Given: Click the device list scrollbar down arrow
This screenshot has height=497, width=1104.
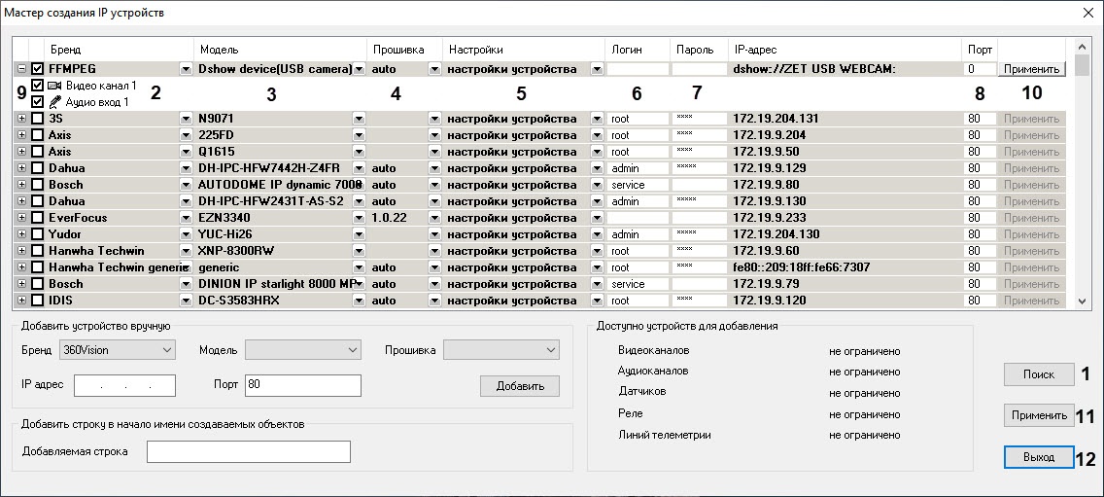Looking at the screenshot, I should [1081, 302].
